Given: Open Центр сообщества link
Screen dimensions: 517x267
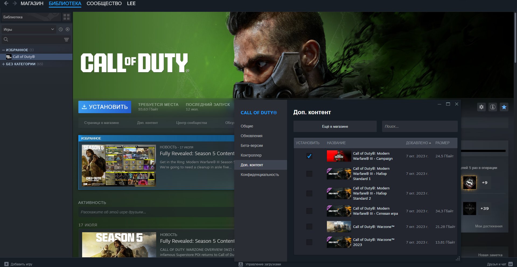Looking at the screenshot, I should (x=191, y=123).
